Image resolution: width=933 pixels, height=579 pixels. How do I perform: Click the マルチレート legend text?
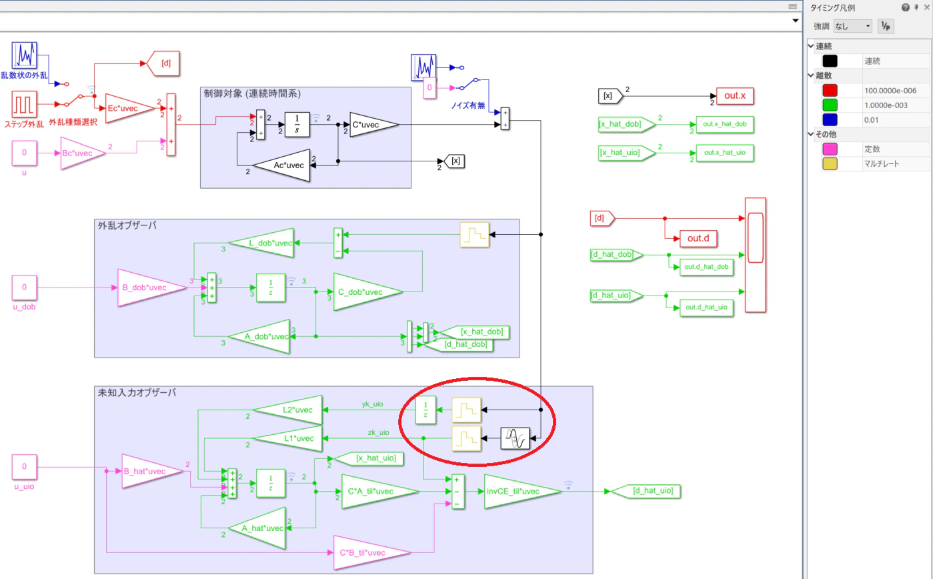[882, 163]
